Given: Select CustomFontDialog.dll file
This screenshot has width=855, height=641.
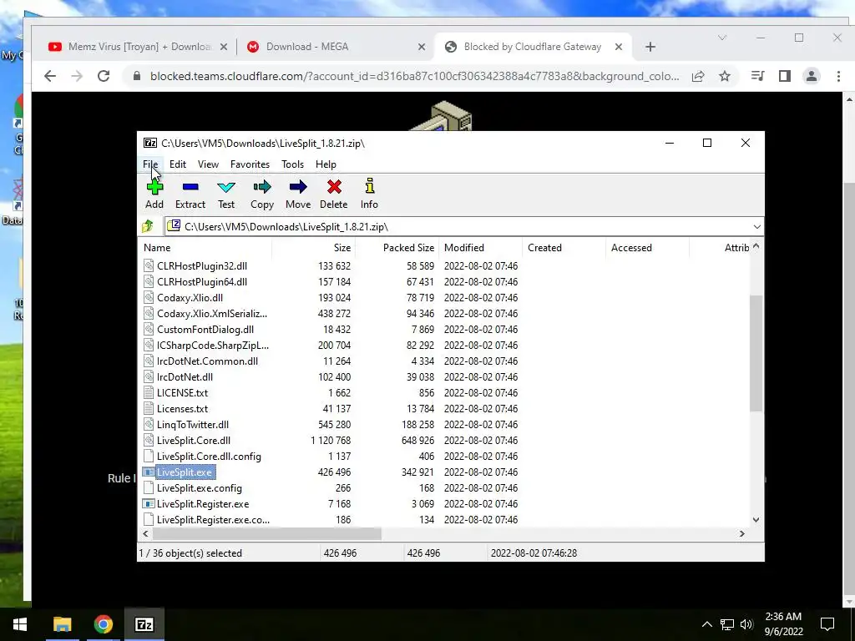Looking at the screenshot, I should click(x=205, y=329).
